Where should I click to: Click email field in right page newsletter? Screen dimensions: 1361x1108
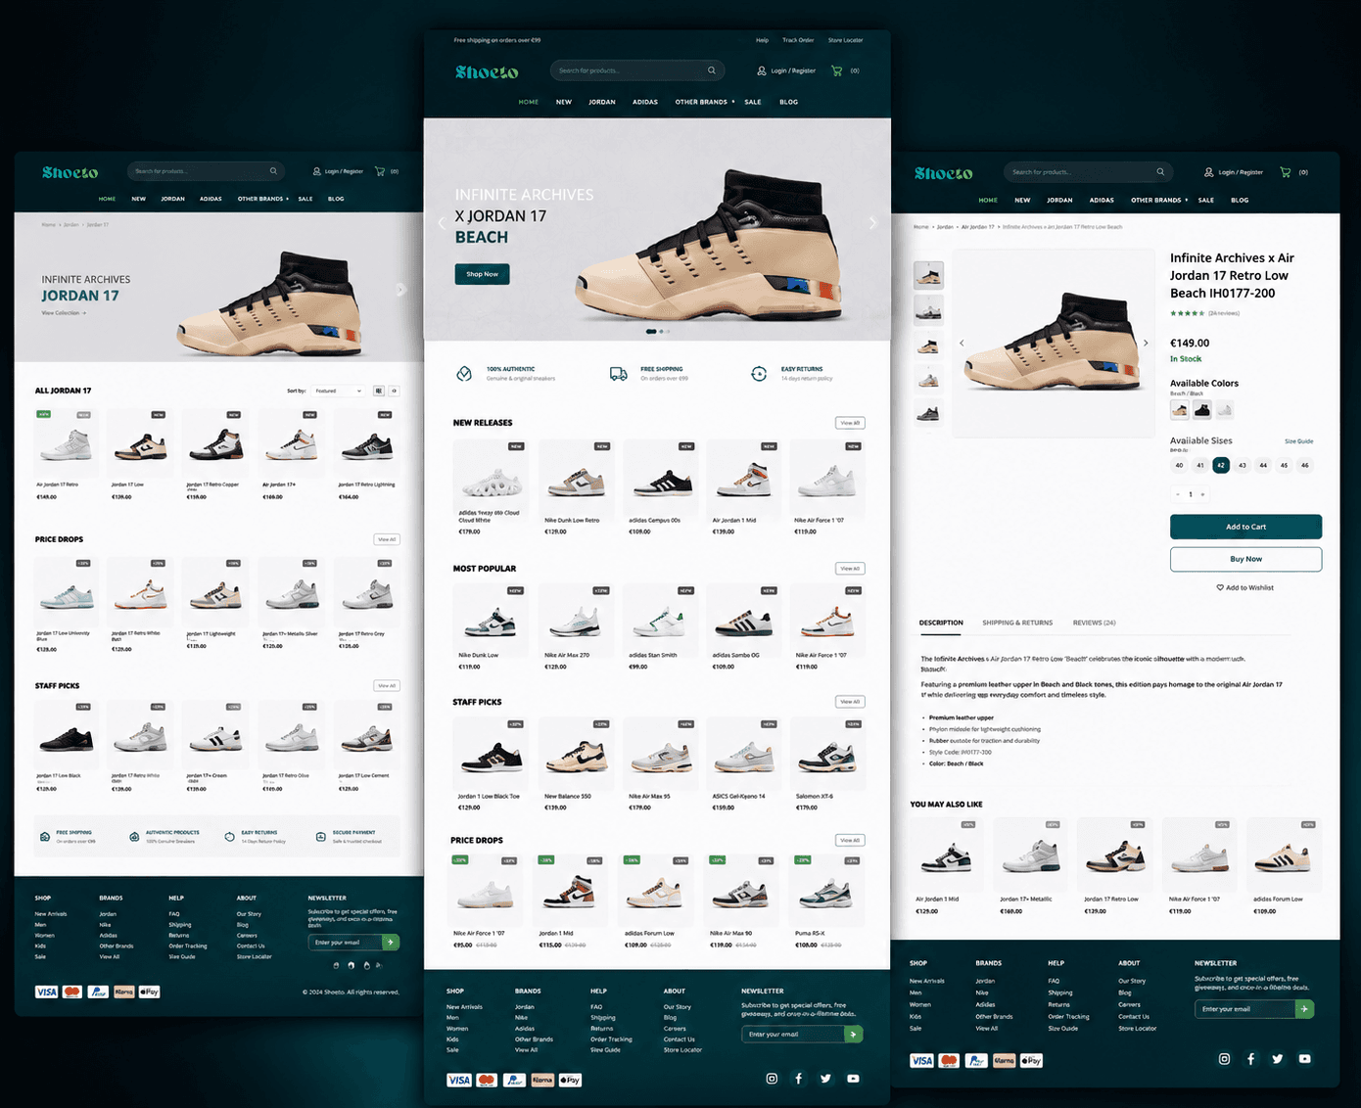[1245, 1009]
